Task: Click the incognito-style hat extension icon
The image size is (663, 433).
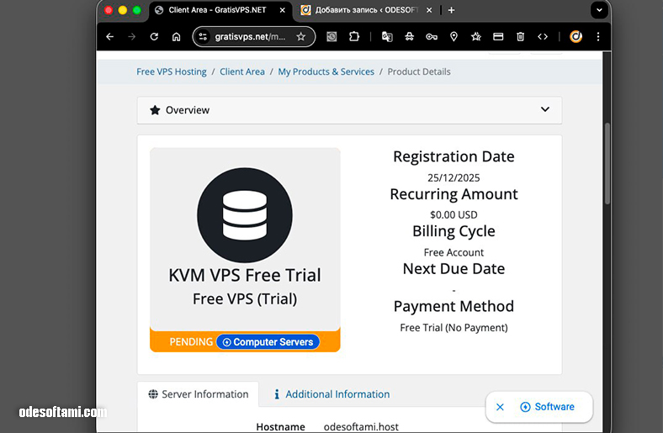Action: click(409, 37)
